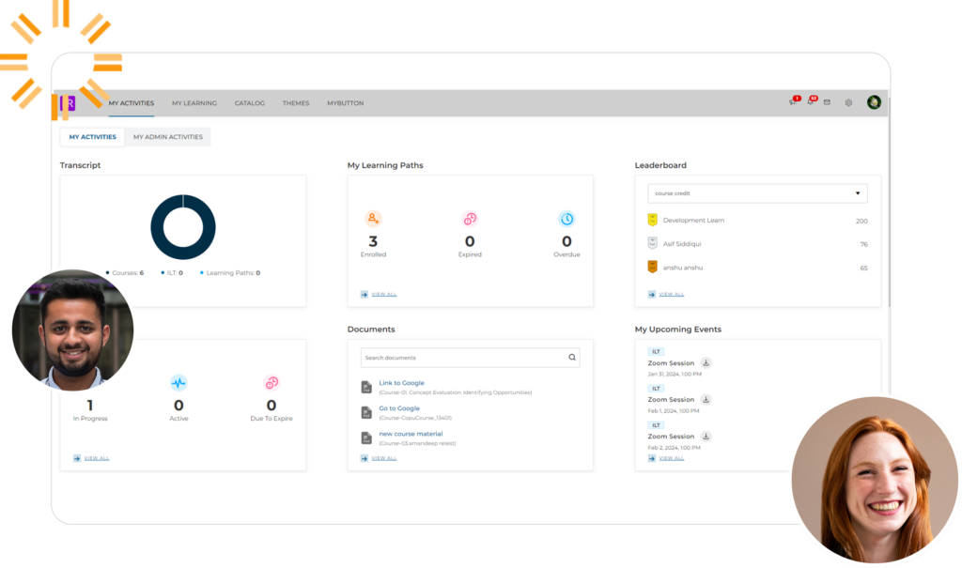Open the settings gear icon
Viewport: 962px width, 568px height.
(848, 102)
